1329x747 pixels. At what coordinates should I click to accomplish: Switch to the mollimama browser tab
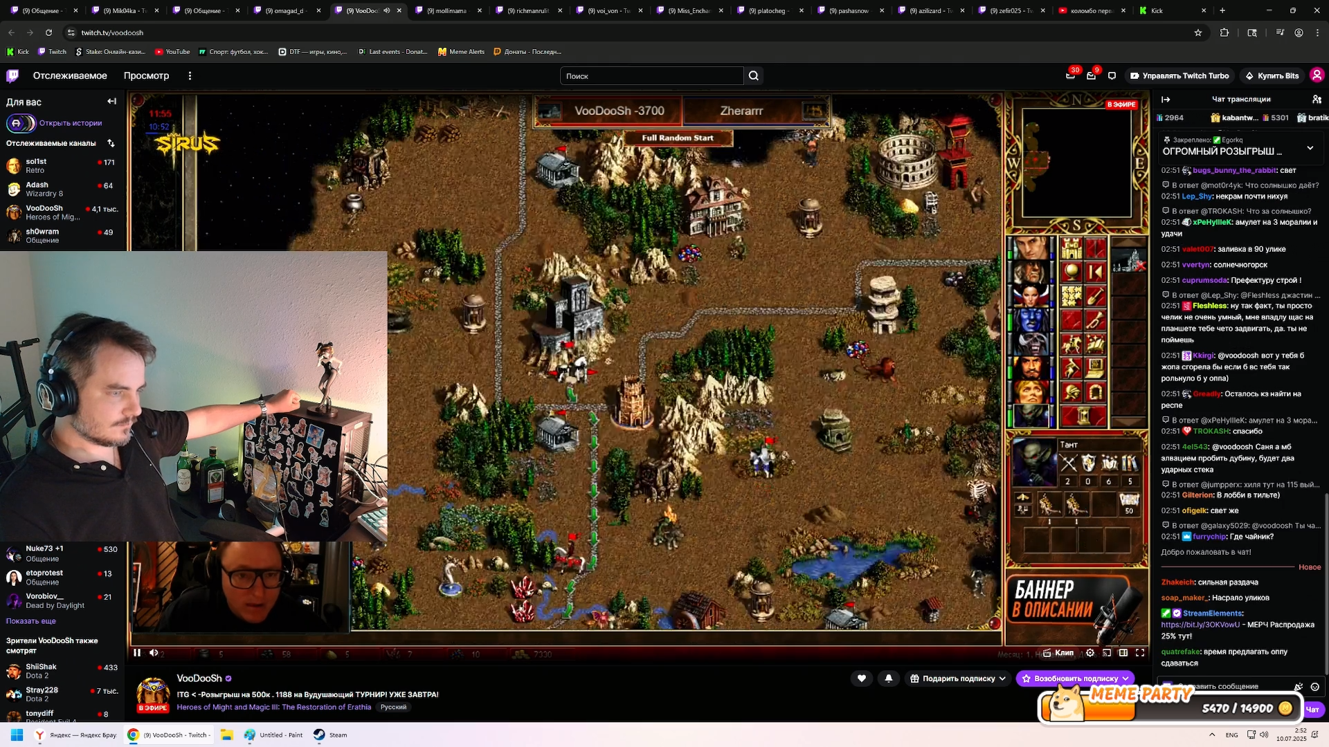(x=449, y=10)
